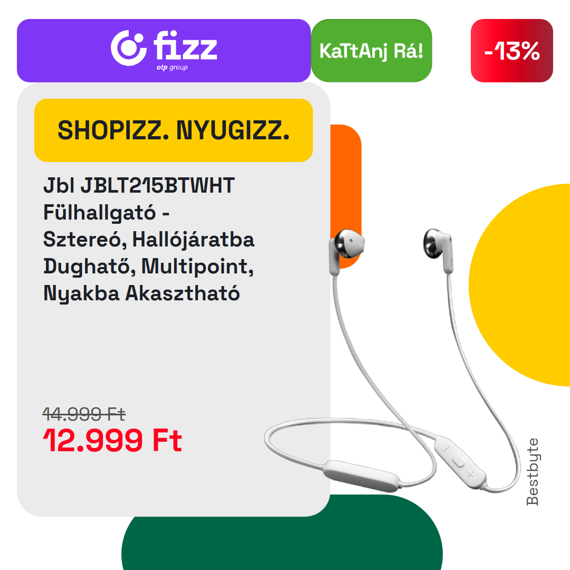Click the Nyakba Akasztható description line
This screenshot has height=570, width=570.
pyautogui.click(x=141, y=293)
